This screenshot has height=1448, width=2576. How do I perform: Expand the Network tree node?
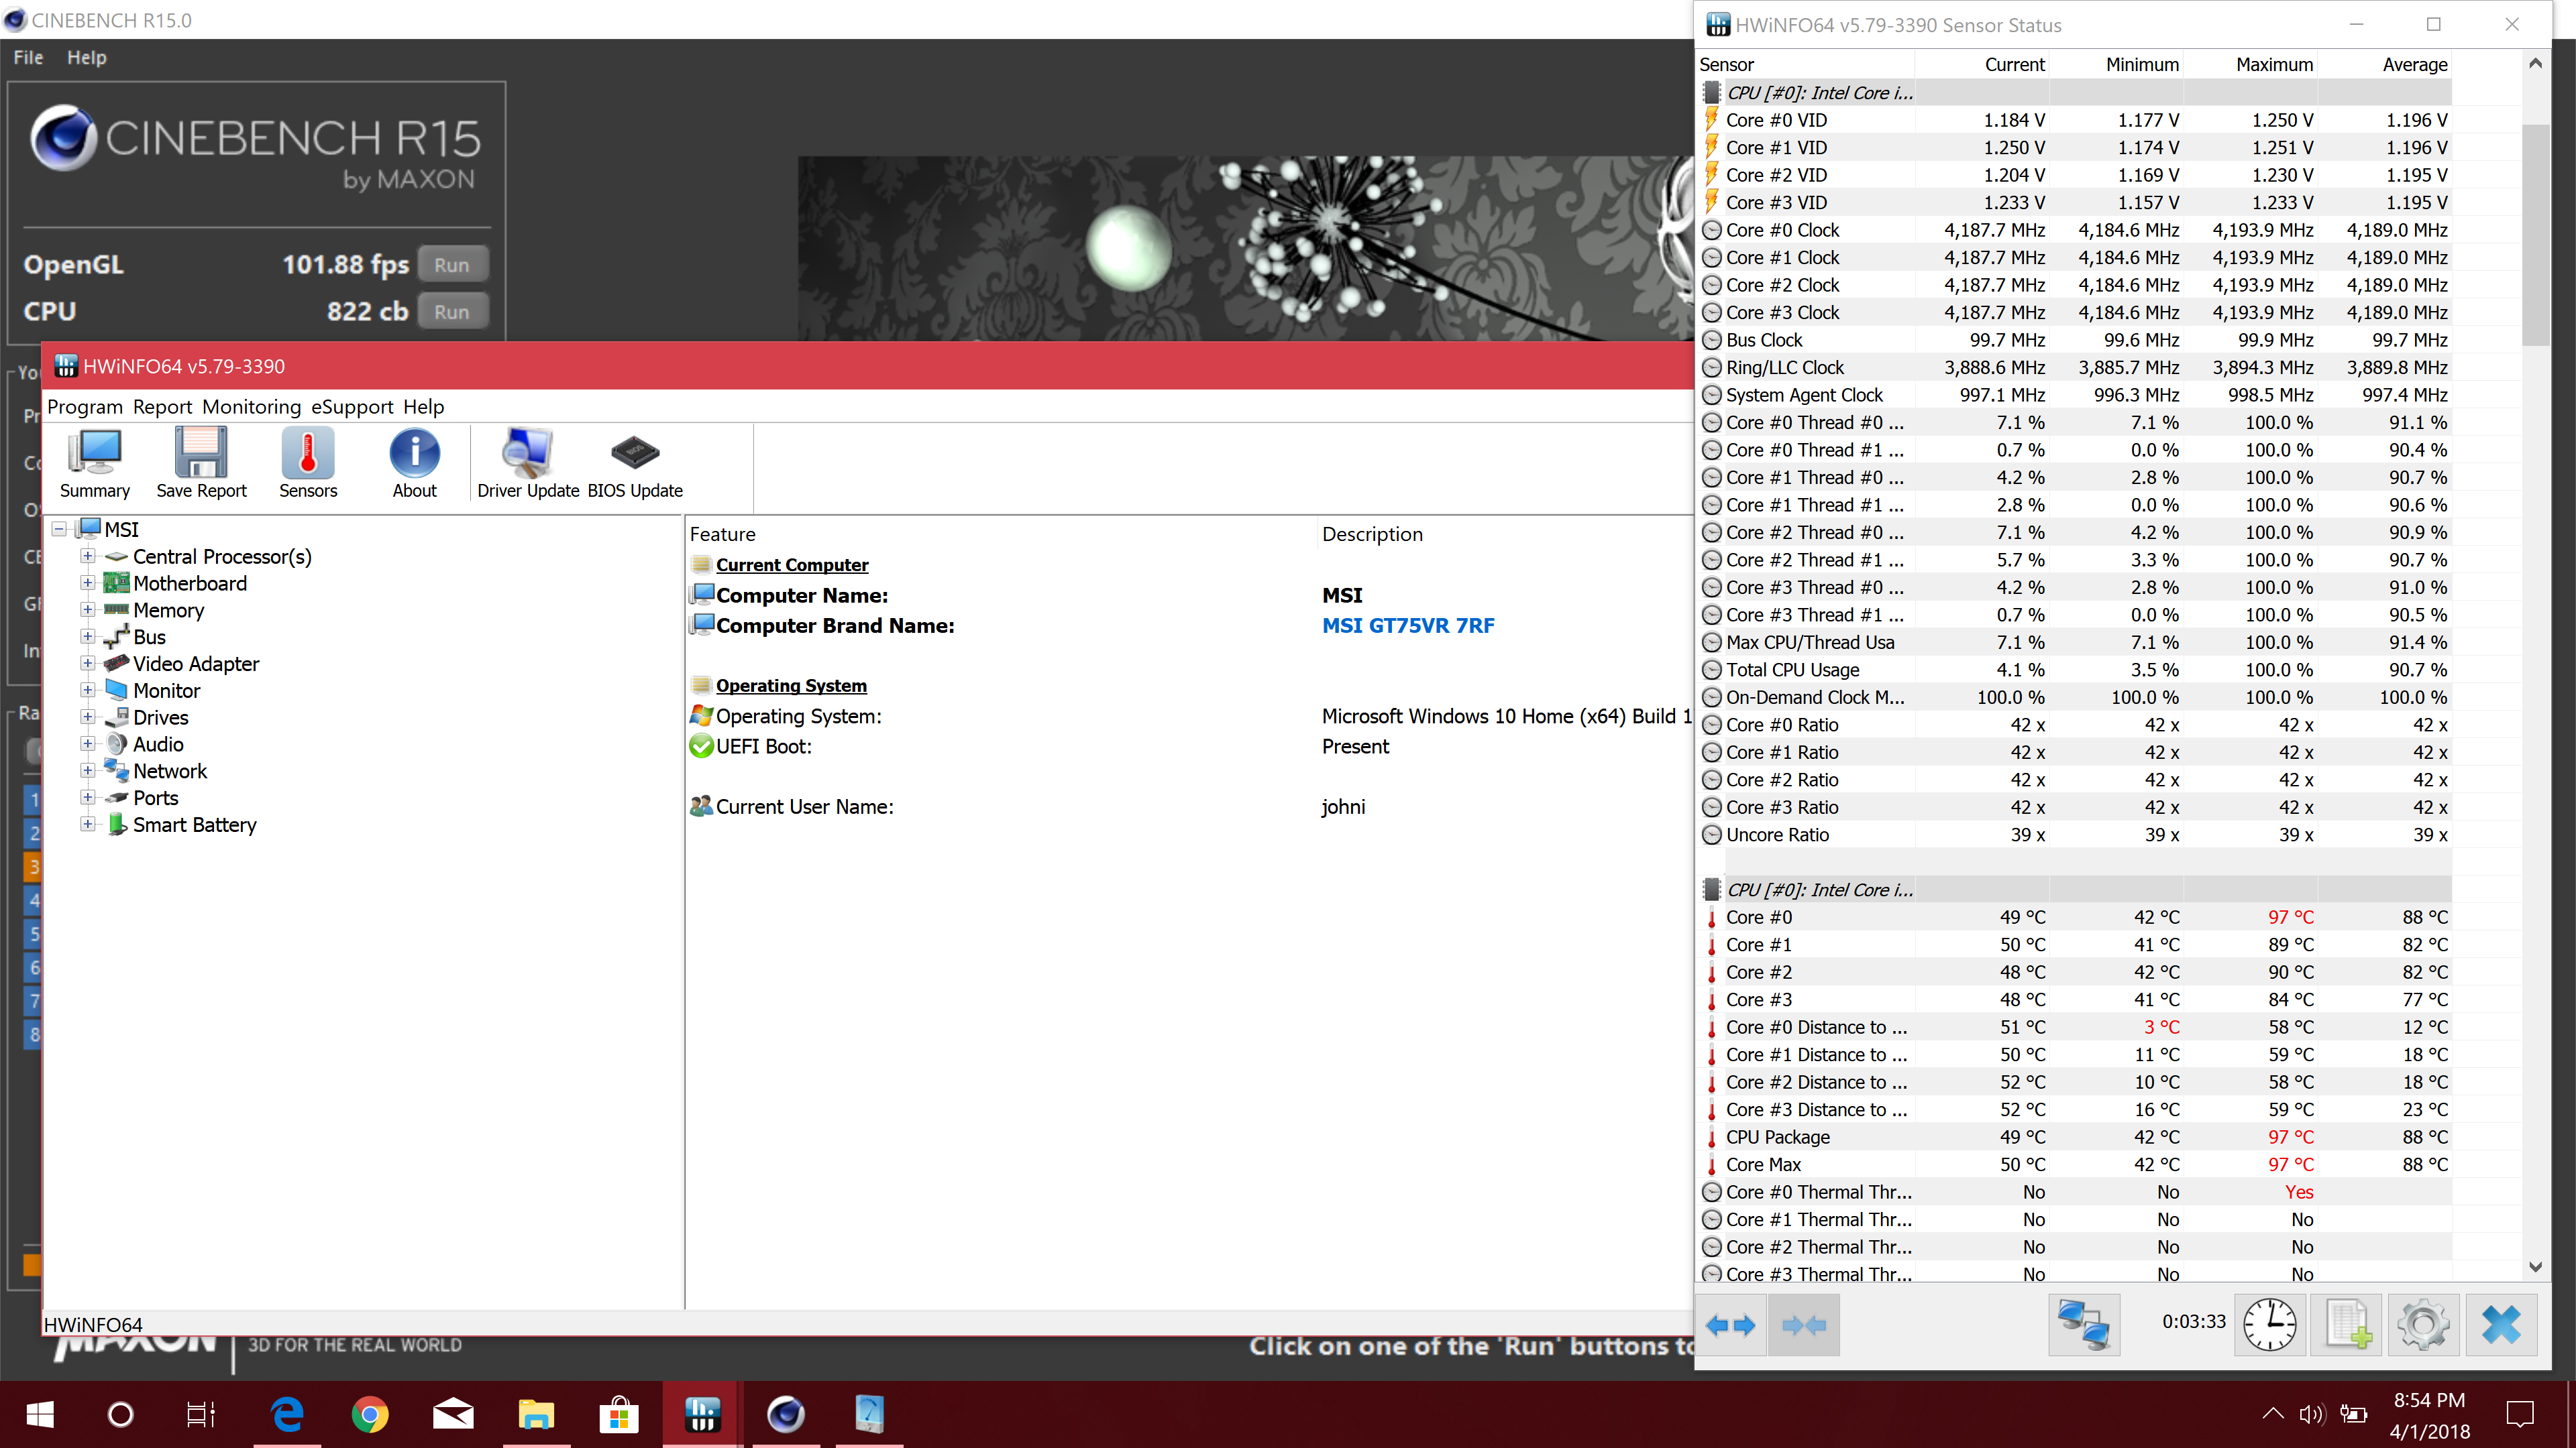88,770
